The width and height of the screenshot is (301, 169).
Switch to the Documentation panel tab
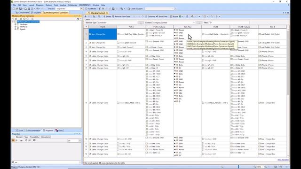(x=33, y=131)
